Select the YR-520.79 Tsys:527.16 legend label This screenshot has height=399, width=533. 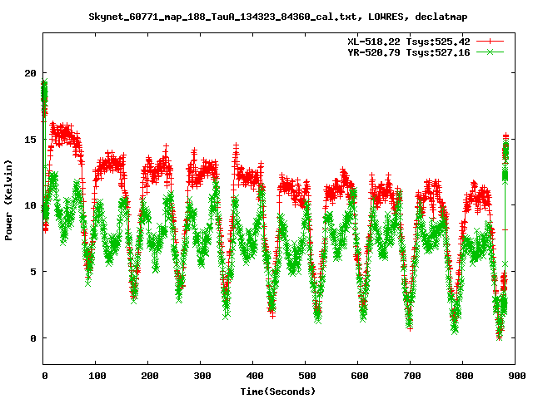click(409, 52)
